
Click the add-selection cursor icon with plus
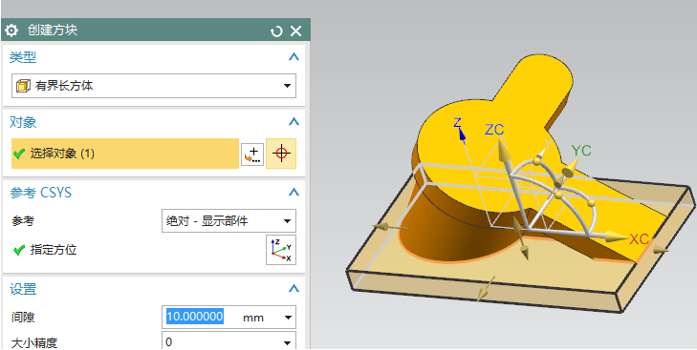click(252, 154)
